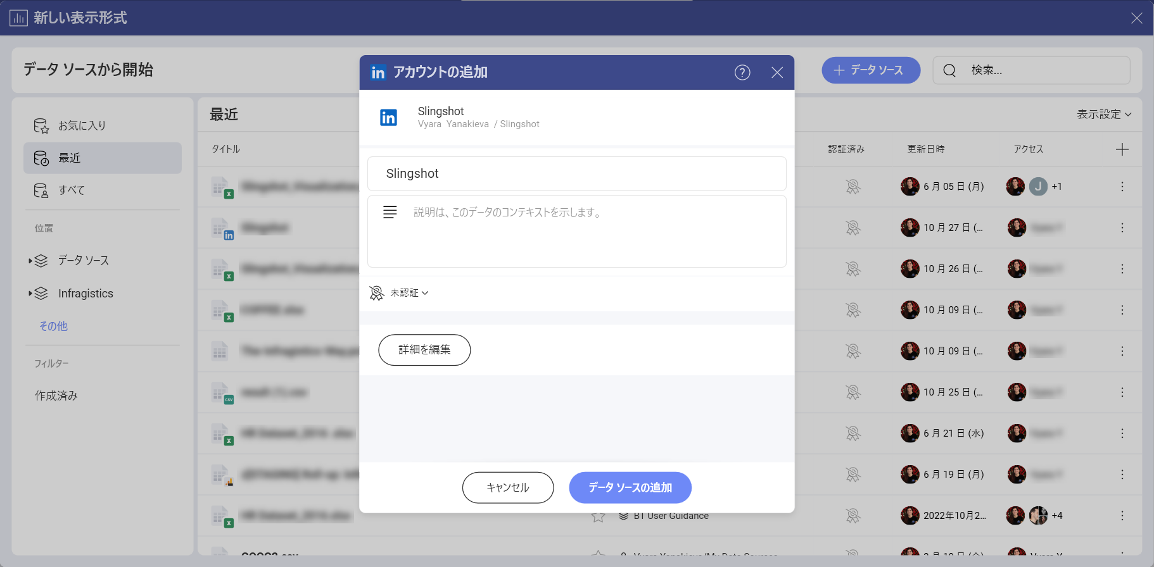Click +1 access count in 6月05日 row
The height and width of the screenshot is (567, 1154).
coord(1057,187)
